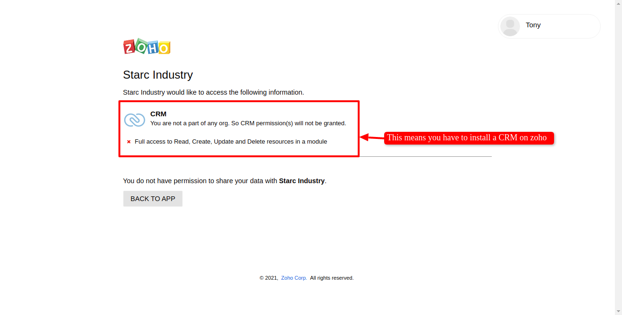Click the 'Full access to Read, Create' permission line
622x315 pixels.
pyautogui.click(x=231, y=142)
